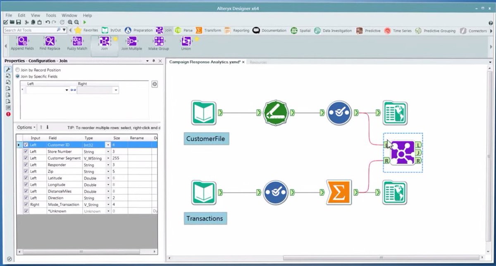Switch to the Preparation tool category
Image resolution: width=496 pixels, height=266 pixels.
tap(138, 31)
